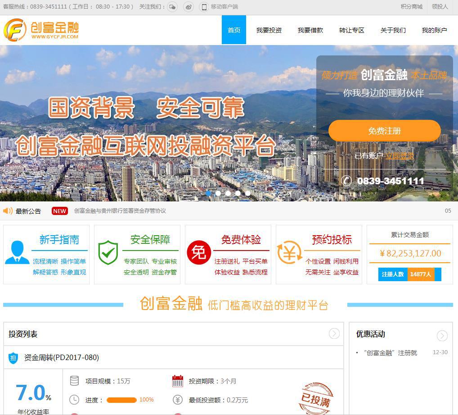
Task: Click the red 免 free trial icon
Action: pyautogui.click(x=199, y=252)
